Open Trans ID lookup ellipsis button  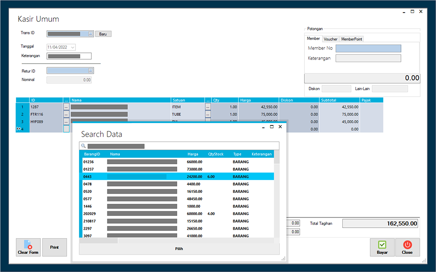coord(90,34)
